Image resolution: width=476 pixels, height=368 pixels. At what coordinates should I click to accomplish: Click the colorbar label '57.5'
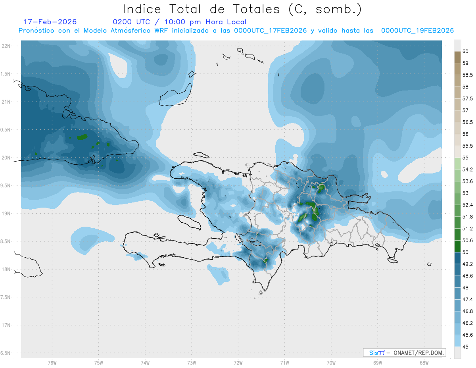(468, 98)
